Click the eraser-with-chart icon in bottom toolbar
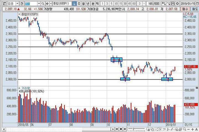The height and width of the screenshot is (132, 199). (x=176, y=129)
